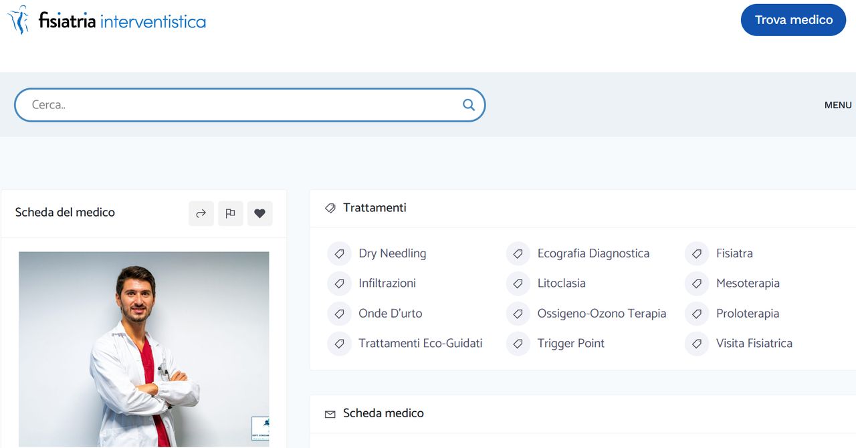This screenshot has width=856, height=448.
Task: Click the tag icon beside Fisiatra
Action: click(696, 254)
